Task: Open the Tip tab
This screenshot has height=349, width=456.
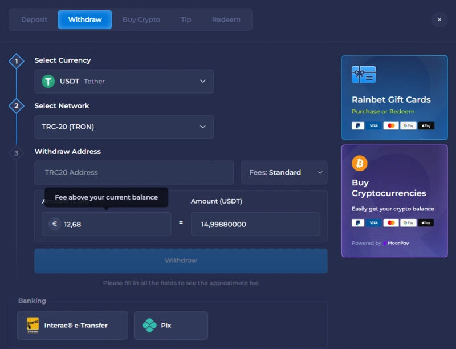Action: pyautogui.click(x=186, y=19)
